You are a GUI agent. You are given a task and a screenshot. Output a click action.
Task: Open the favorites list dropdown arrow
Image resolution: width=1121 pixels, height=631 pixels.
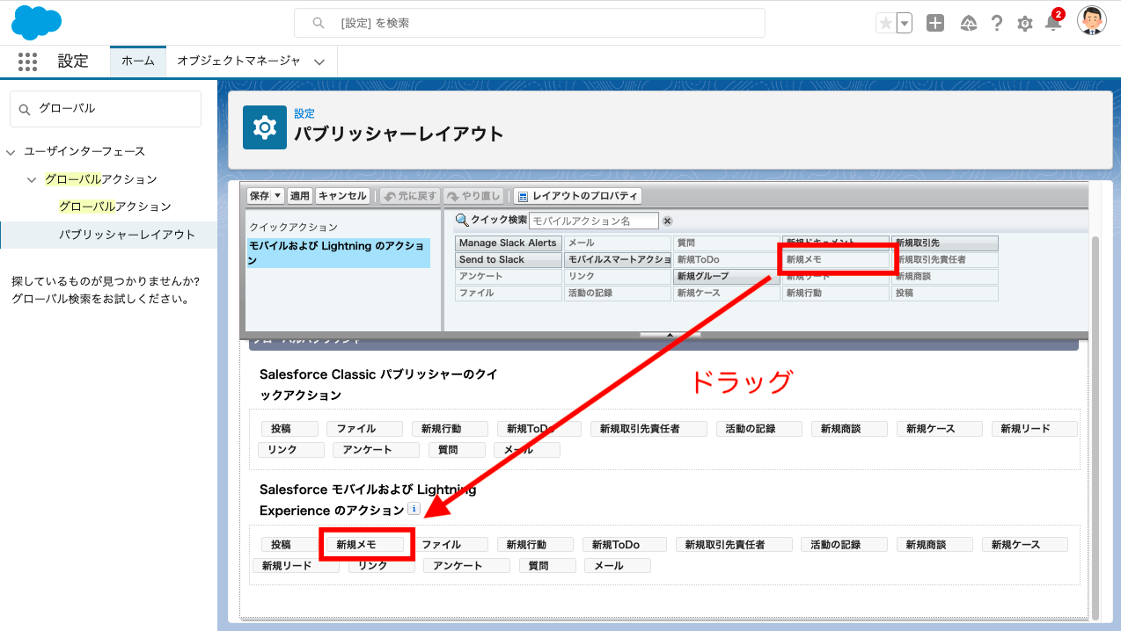point(905,24)
